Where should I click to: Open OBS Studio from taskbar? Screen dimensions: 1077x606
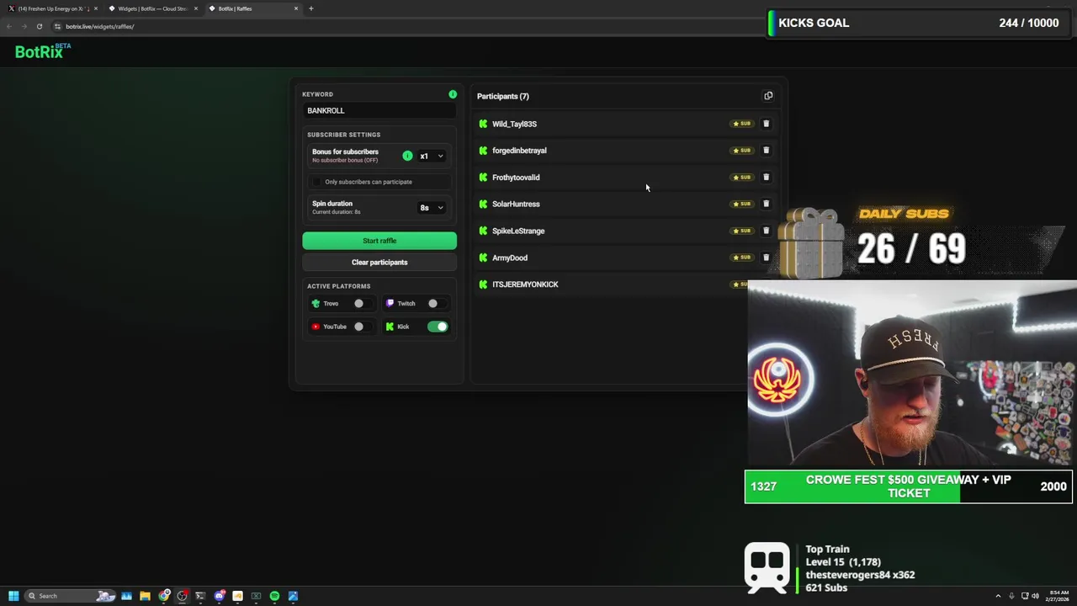tap(183, 596)
